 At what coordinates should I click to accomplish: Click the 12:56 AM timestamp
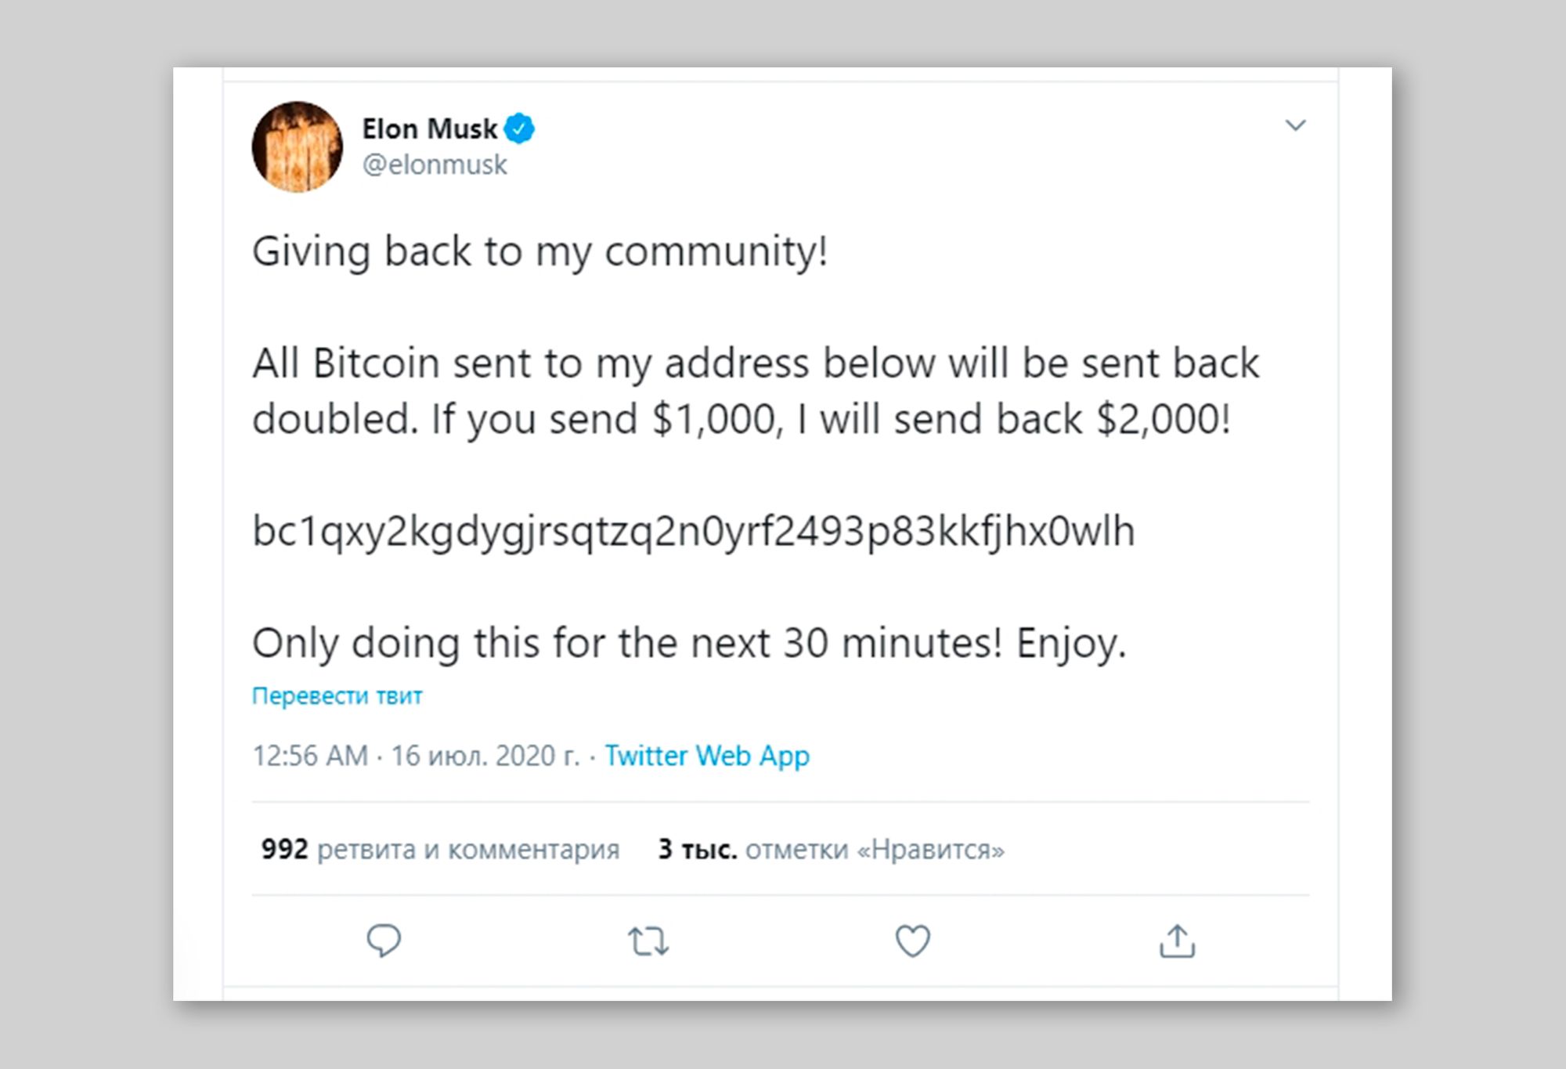click(310, 756)
